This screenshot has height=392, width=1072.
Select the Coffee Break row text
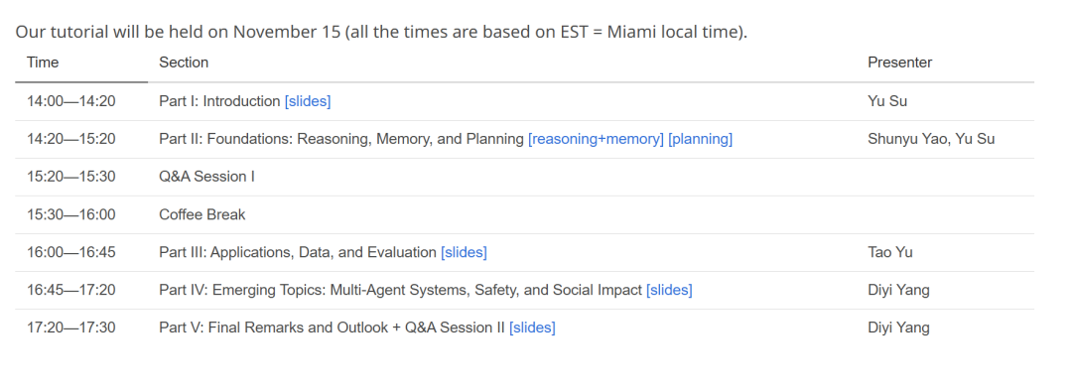coord(202,214)
